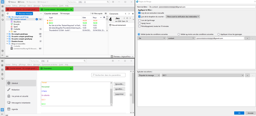Open the Agenda settings section
256x116 pixels.
(x=9, y=109)
